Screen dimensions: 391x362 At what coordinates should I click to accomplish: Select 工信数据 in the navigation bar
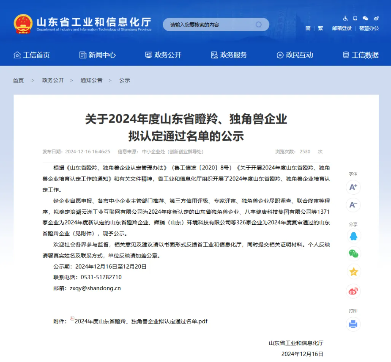click(361, 55)
